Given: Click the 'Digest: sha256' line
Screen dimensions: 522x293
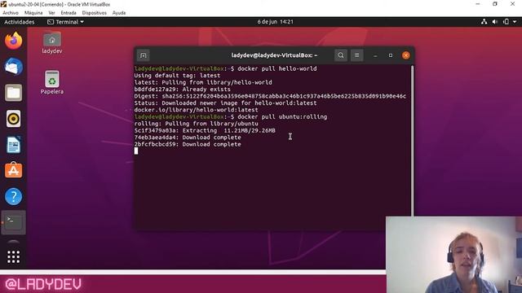Looking at the screenshot, I should (270, 96).
